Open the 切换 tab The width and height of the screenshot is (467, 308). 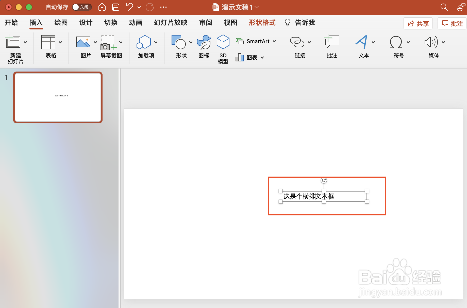(111, 23)
